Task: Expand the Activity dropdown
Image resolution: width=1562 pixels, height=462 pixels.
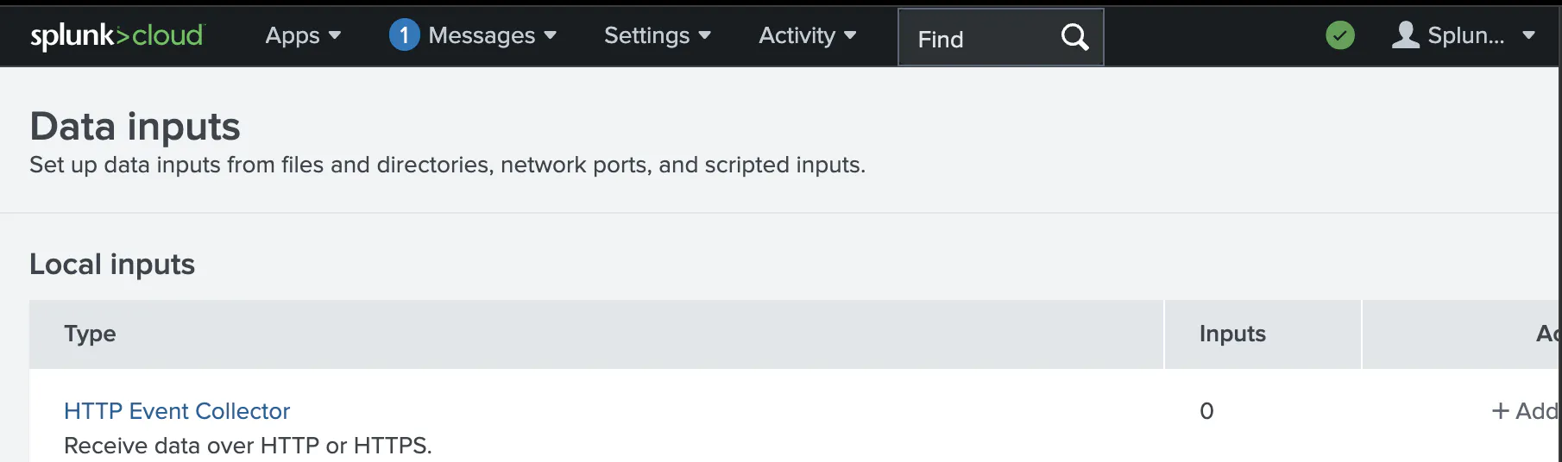Action: [x=807, y=35]
